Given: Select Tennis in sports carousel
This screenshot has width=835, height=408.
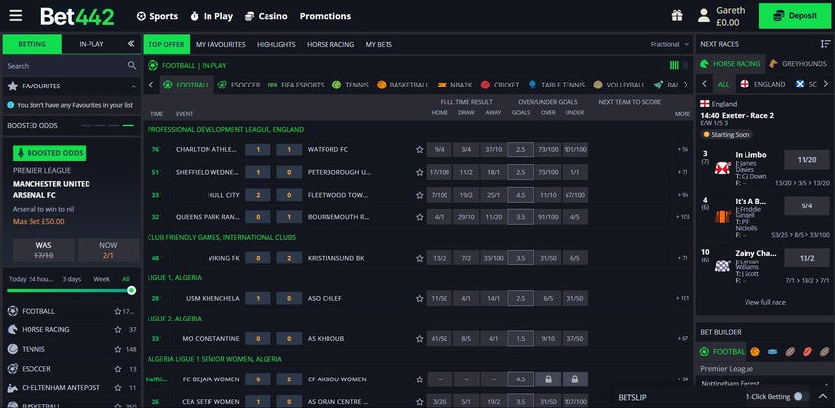Looking at the screenshot, I should click(350, 85).
